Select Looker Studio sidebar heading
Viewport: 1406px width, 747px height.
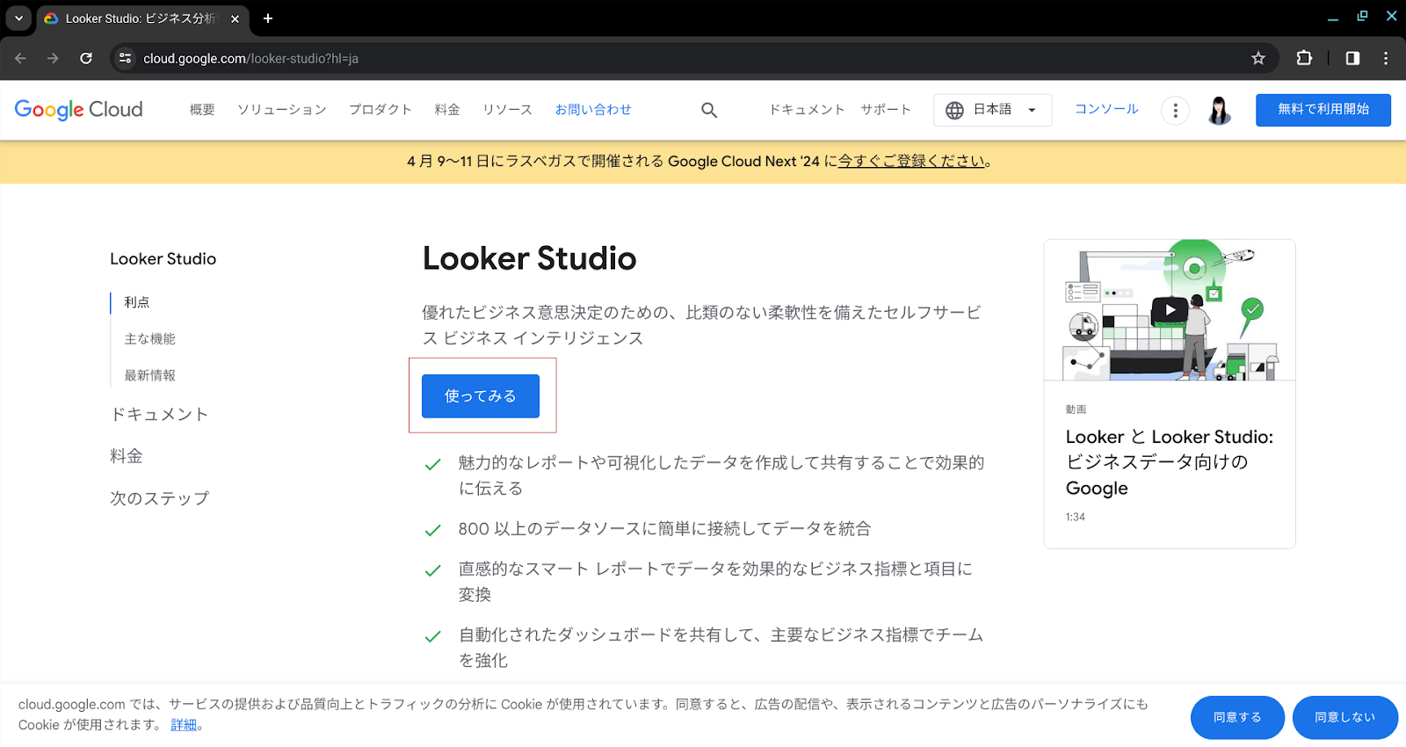163,259
